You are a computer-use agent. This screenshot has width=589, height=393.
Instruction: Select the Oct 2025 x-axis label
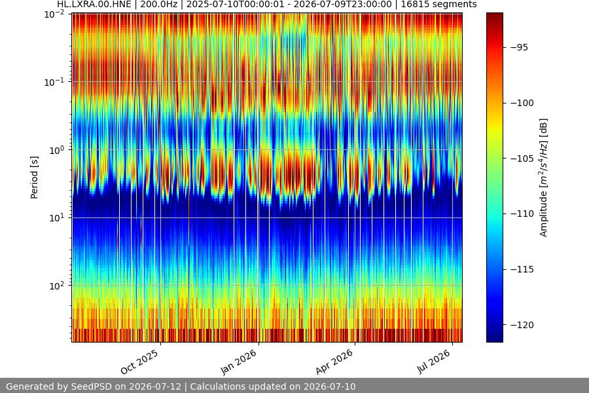[x=139, y=362]
